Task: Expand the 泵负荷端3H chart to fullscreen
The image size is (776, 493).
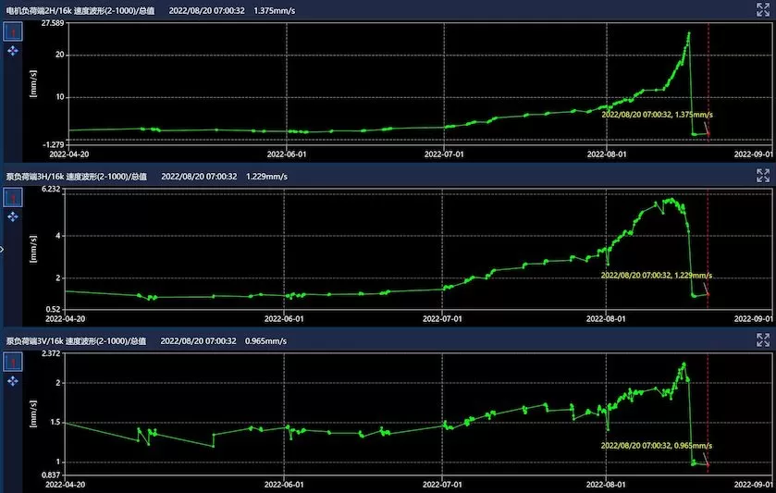Action: coord(763,176)
